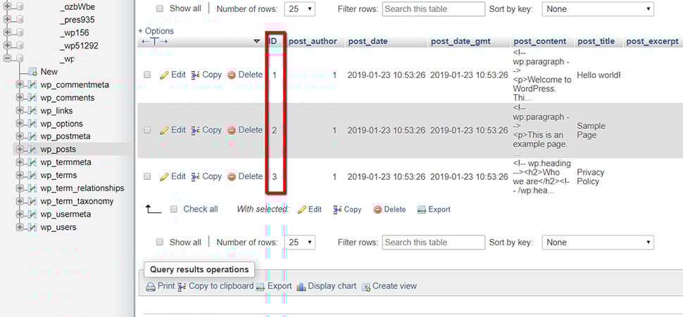
Task: Open wp_comments table in sidebar
Action: point(68,98)
